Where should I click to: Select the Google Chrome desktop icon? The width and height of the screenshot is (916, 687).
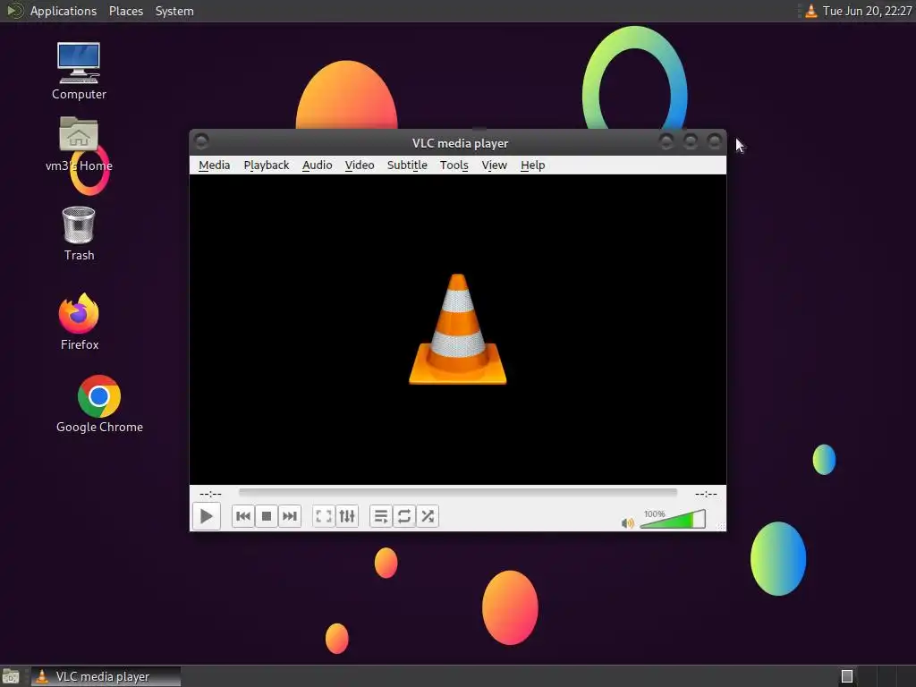[99, 404]
